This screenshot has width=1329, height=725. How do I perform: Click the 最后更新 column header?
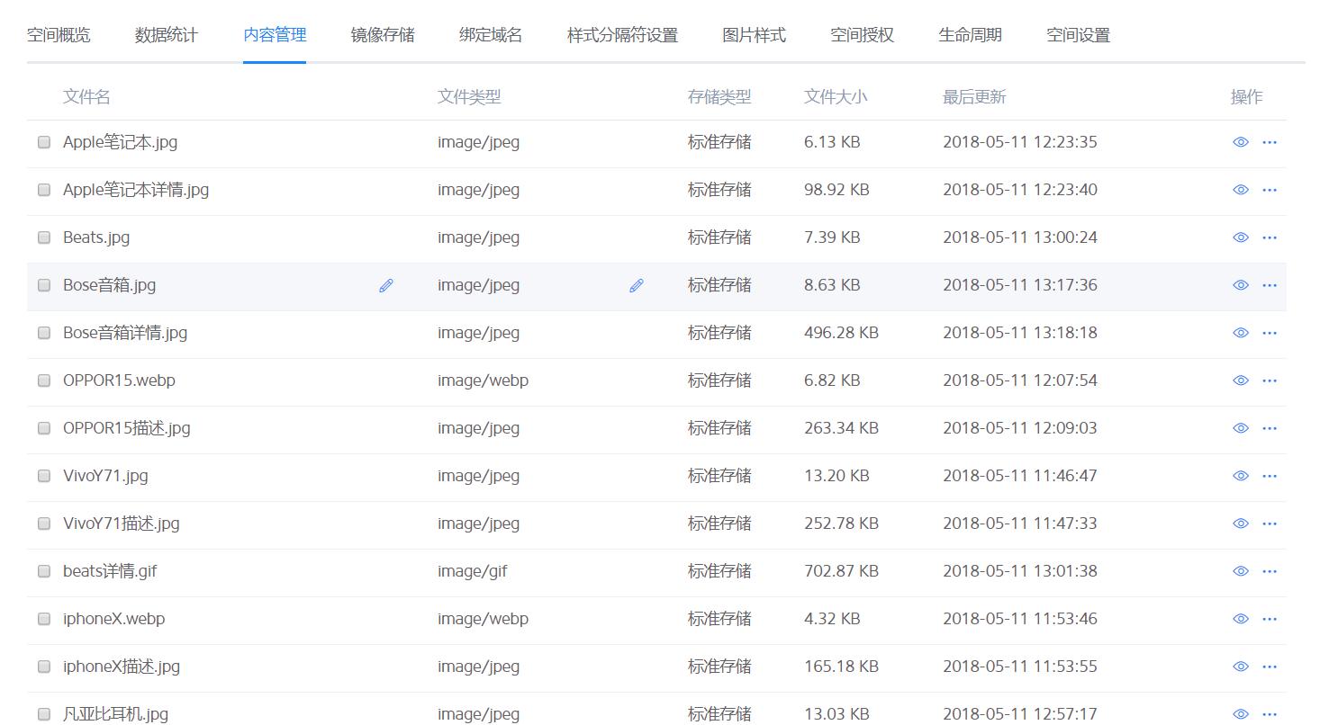(x=974, y=97)
